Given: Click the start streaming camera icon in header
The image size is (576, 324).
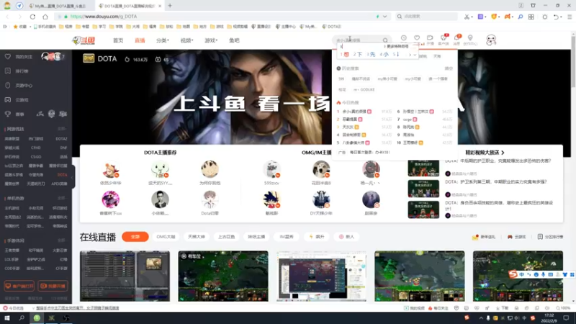Looking at the screenshot, I should [x=430, y=38].
